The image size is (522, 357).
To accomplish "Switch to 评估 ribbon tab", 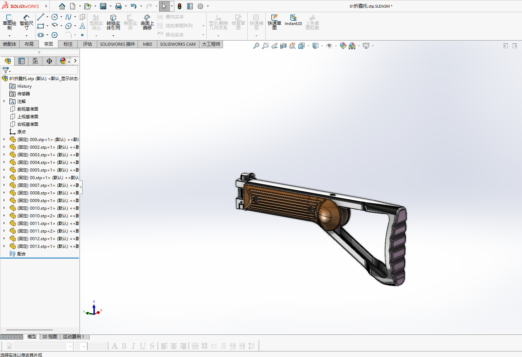I will point(88,44).
